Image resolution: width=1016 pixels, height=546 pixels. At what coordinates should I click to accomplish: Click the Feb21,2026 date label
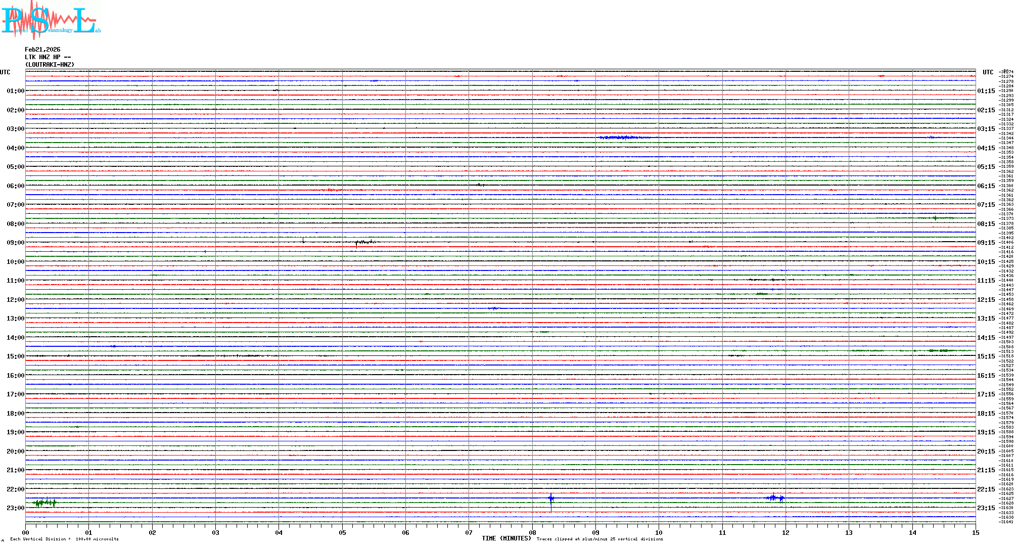pos(42,50)
